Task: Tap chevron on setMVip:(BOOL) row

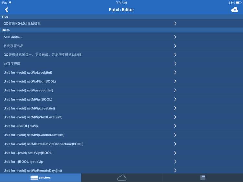Action: click(x=175, y=99)
